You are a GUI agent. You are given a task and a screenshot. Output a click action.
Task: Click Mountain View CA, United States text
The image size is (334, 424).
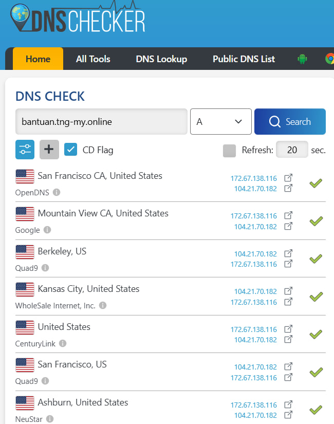click(x=103, y=213)
